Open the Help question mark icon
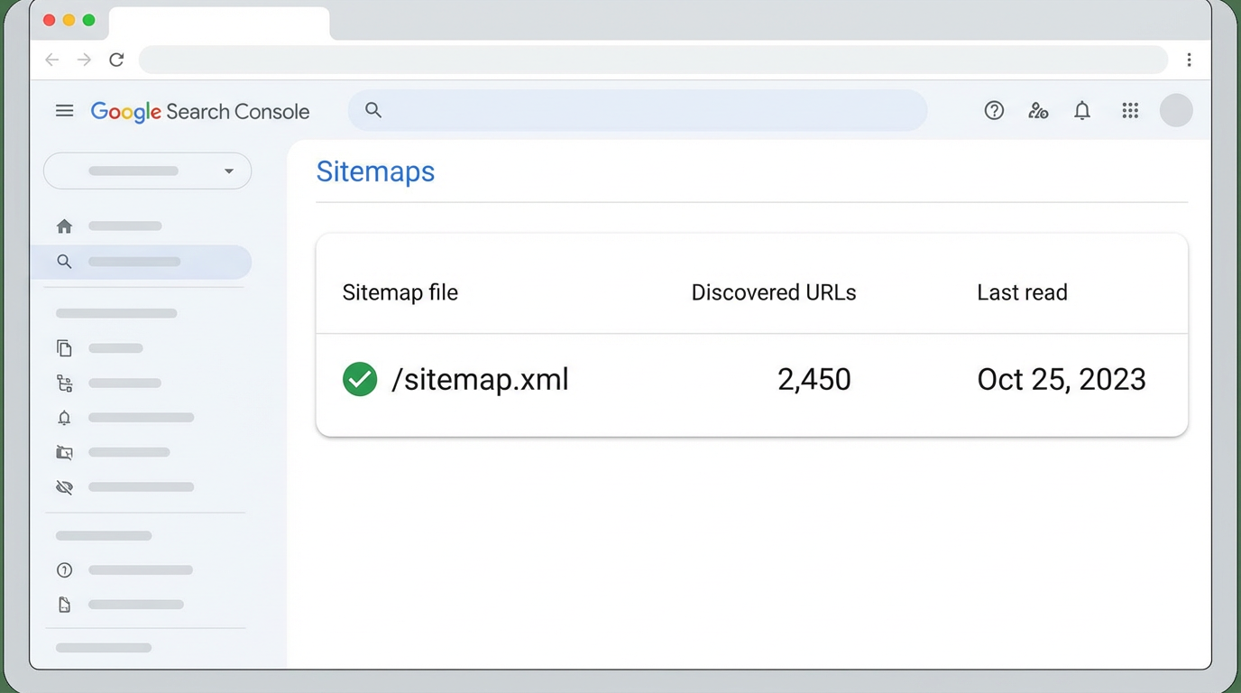This screenshot has width=1241, height=693. pyautogui.click(x=994, y=110)
